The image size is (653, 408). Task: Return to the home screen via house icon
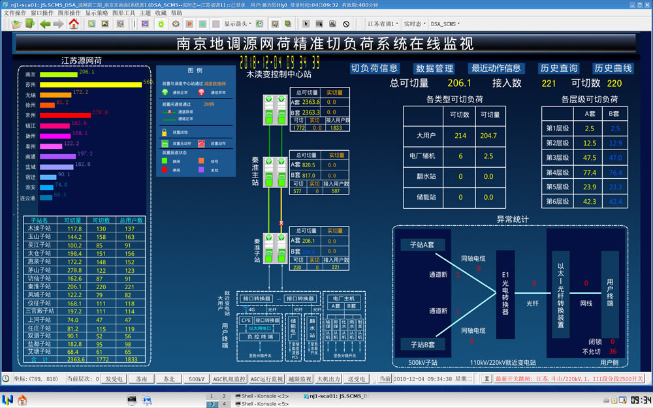coord(74,24)
